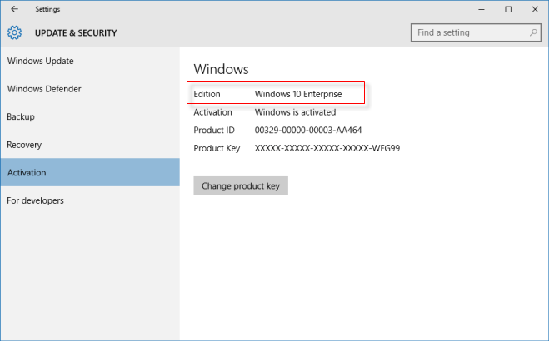Click the Update & Security gear icon

(x=15, y=32)
